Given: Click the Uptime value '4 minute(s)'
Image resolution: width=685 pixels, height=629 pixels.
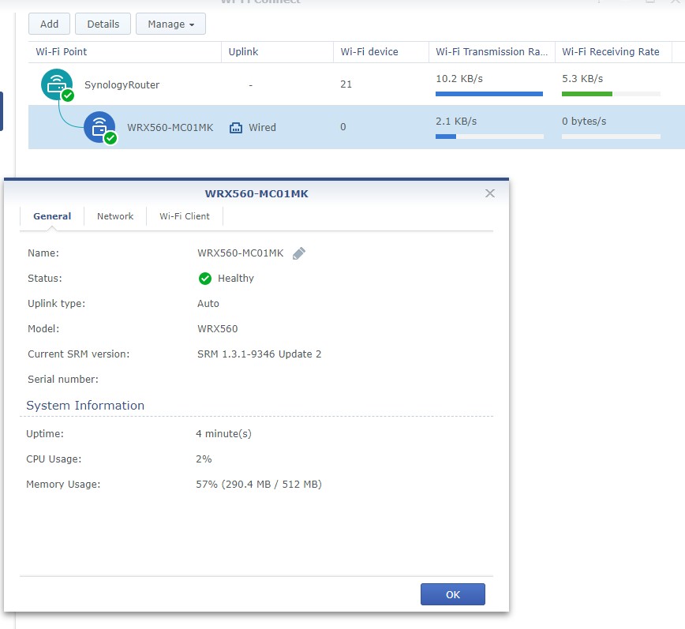Looking at the screenshot, I should [x=223, y=434].
